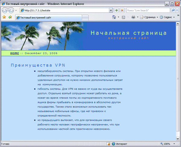Click the 'December 23, 2006' date text
Screen dimensions: 181x147
[x=41, y=53]
